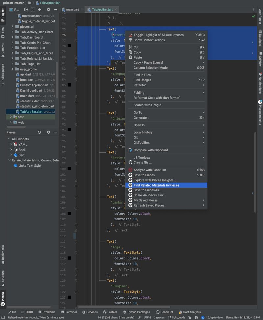Refresh the Pieces snippets list
This screenshot has height=320, width=263.
[39, 132]
